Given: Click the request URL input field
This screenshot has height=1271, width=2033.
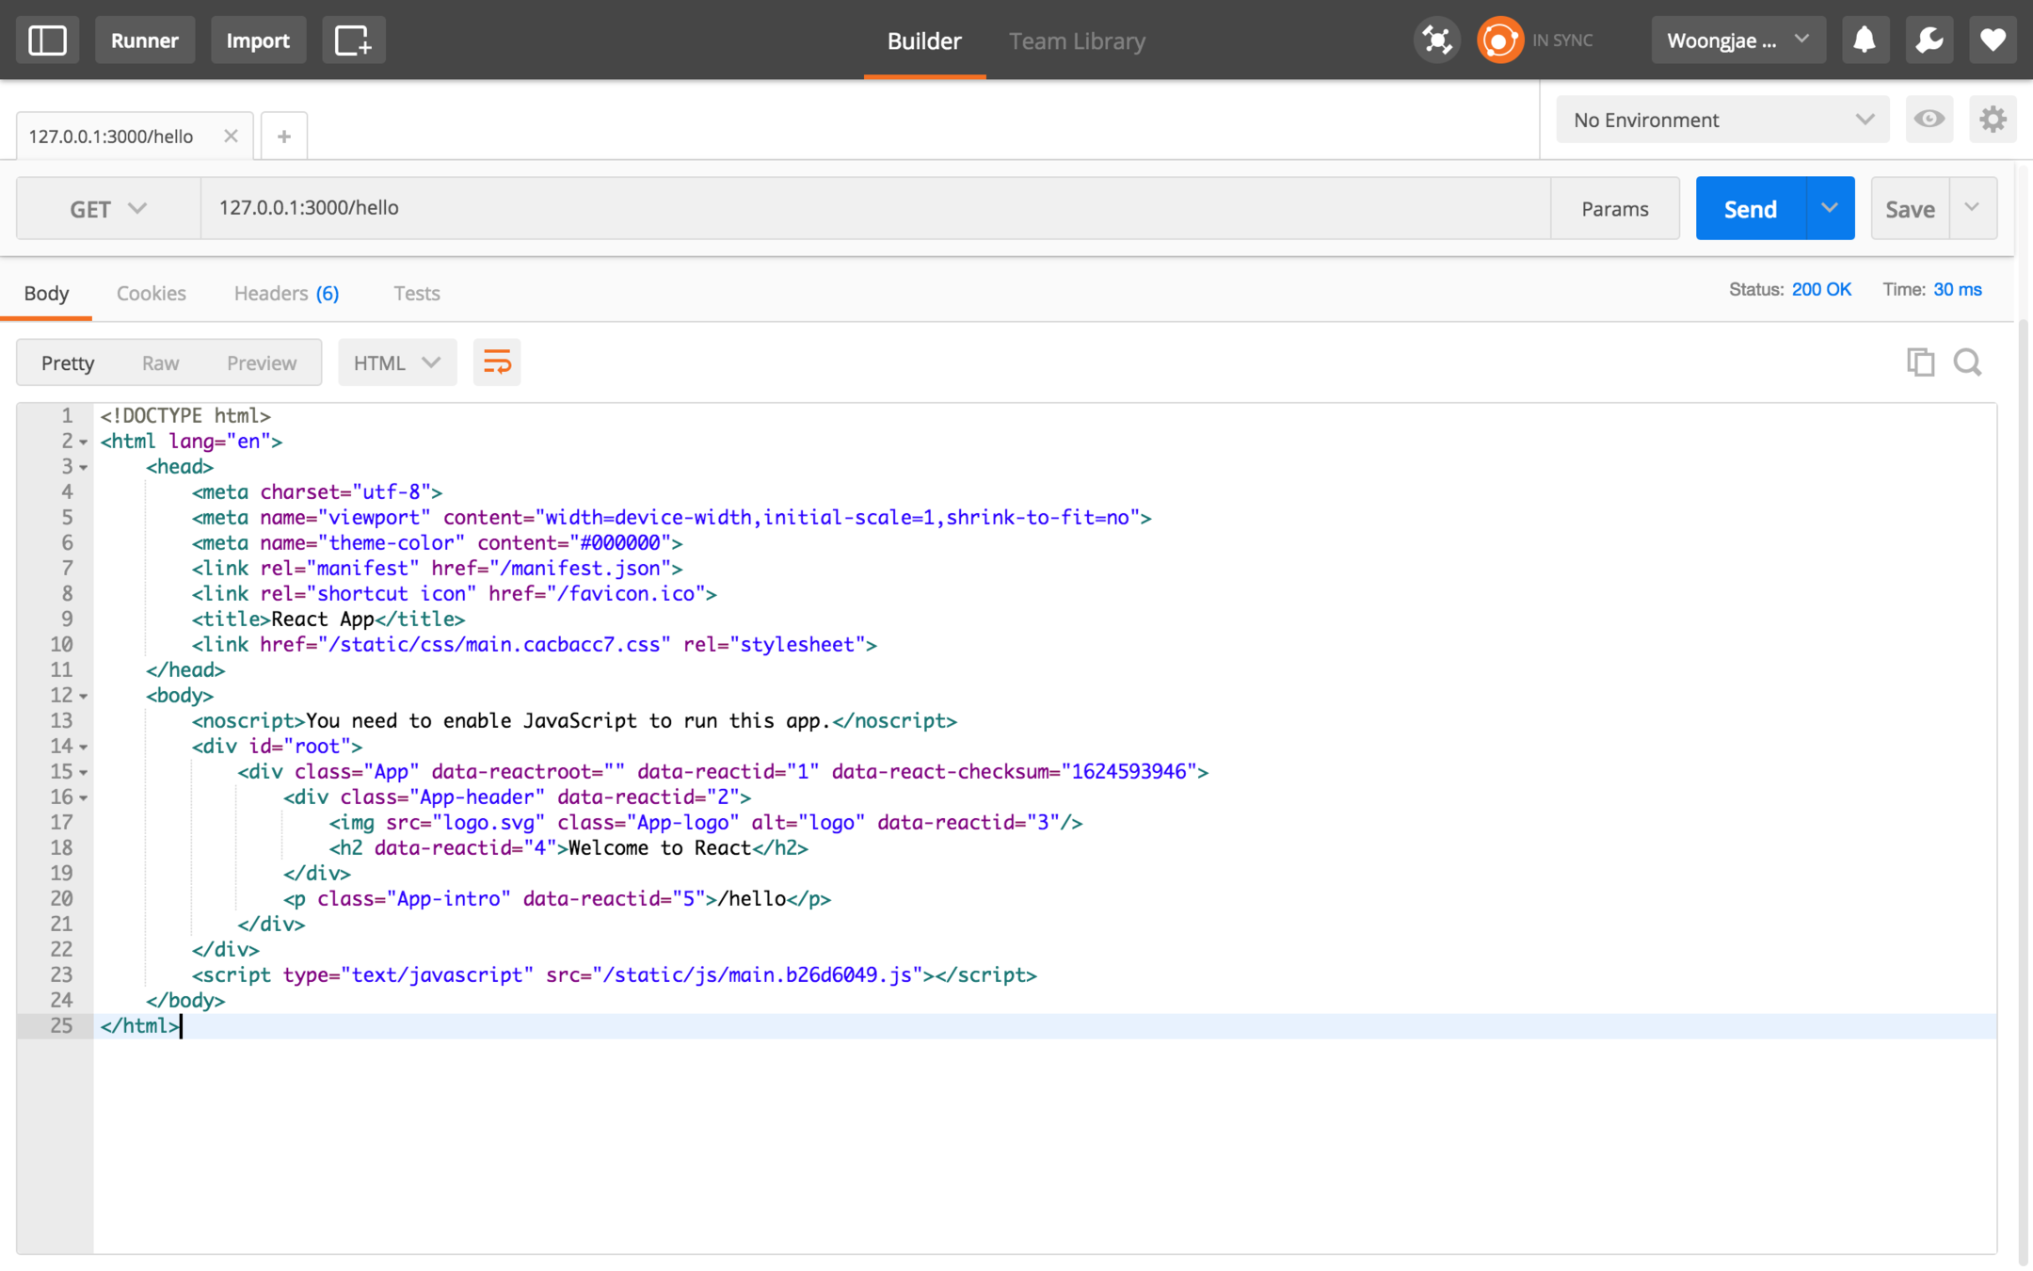Looking at the screenshot, I should coord(875,208).
